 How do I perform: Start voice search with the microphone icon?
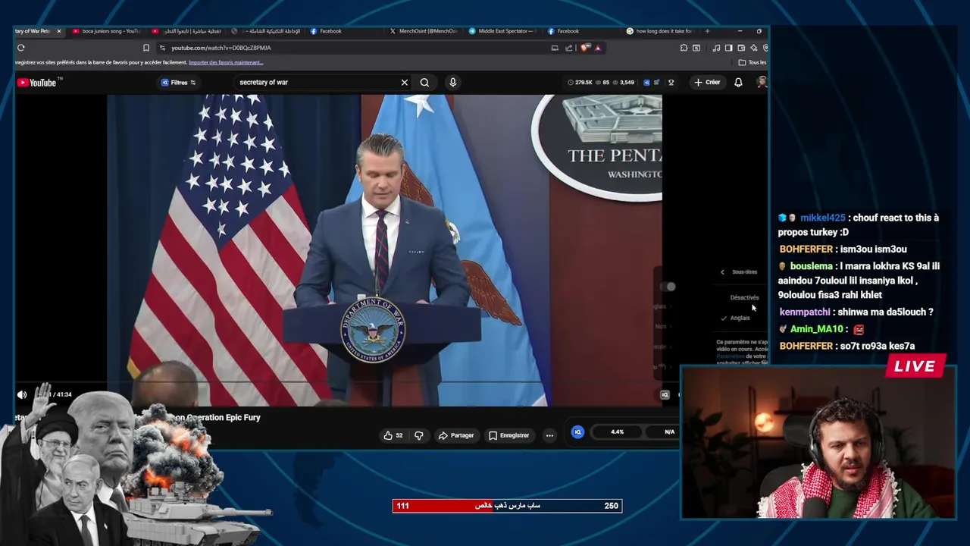(452, 83)
